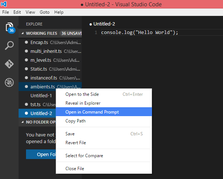
Task: Open the Git source control icon
Action: 9,64
